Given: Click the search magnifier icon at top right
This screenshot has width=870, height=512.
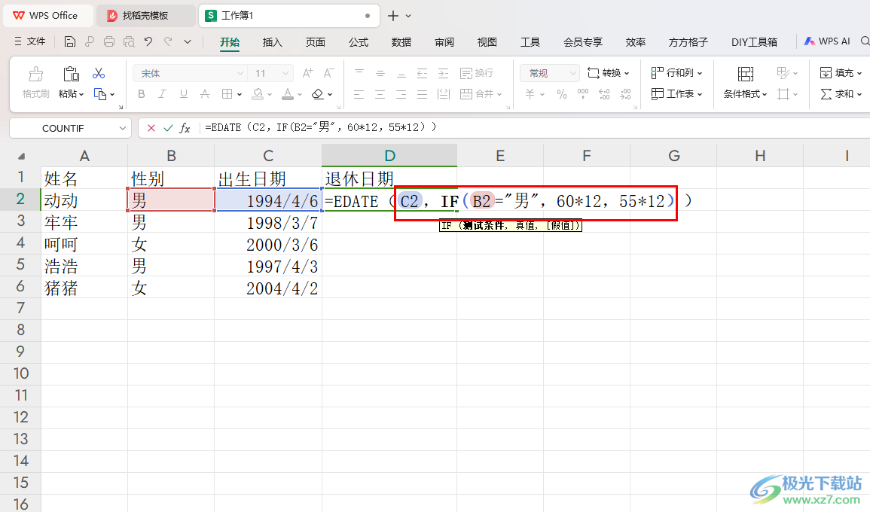Looking at the screenshot, I should coord(865,41).
